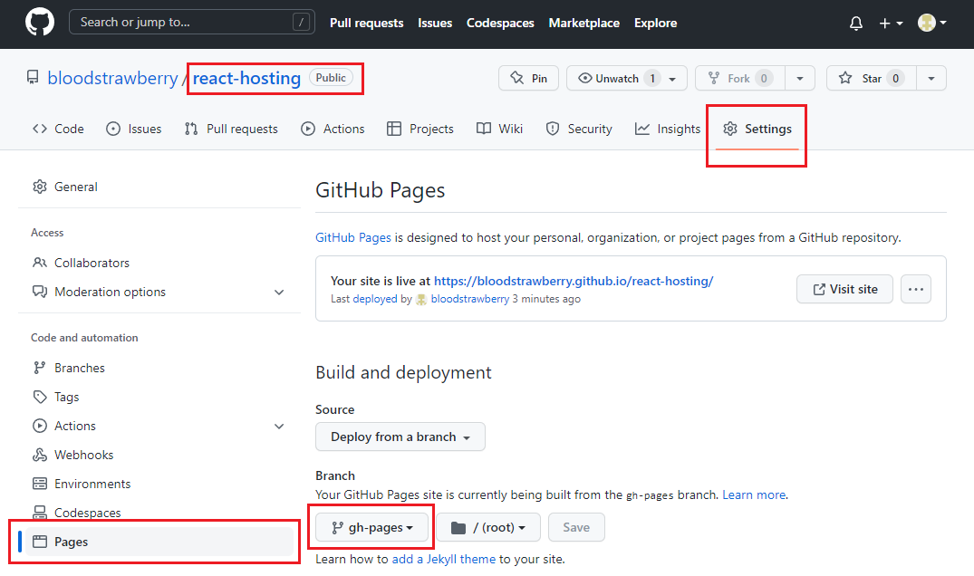
Task: Select the Settings tab
Action: 757,129
